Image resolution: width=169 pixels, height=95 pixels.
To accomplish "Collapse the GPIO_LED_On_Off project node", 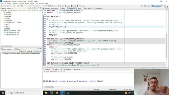I will (x=1, y=11).
